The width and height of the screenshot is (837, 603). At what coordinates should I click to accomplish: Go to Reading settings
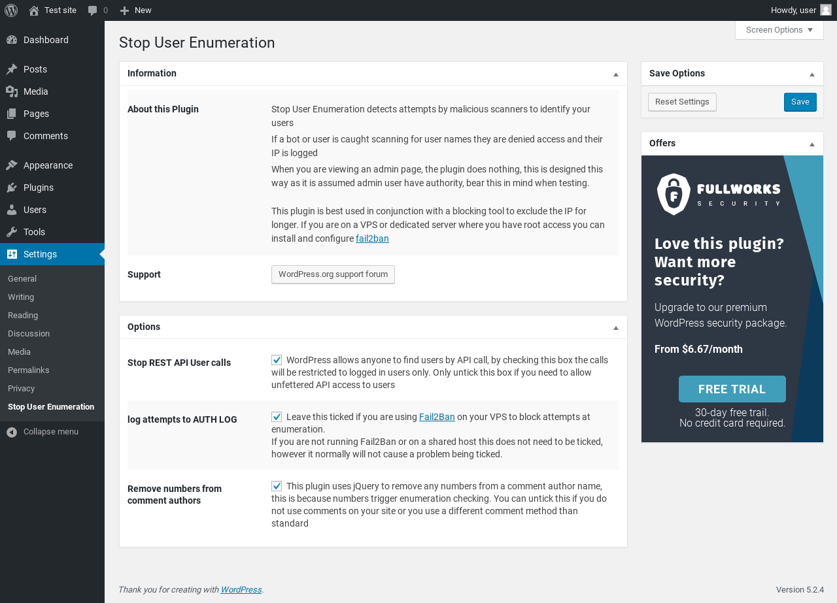click(x=23, y=315)
